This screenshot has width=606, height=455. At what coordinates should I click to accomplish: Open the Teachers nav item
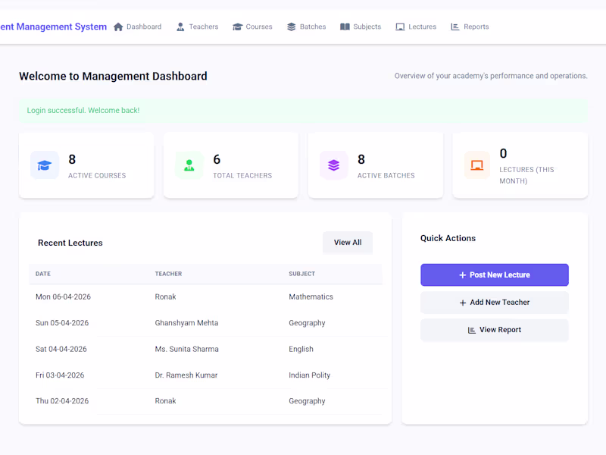coord(198,27)
